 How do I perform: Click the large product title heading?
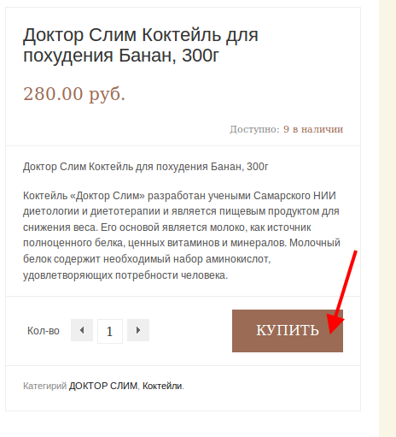coord(141,45)
